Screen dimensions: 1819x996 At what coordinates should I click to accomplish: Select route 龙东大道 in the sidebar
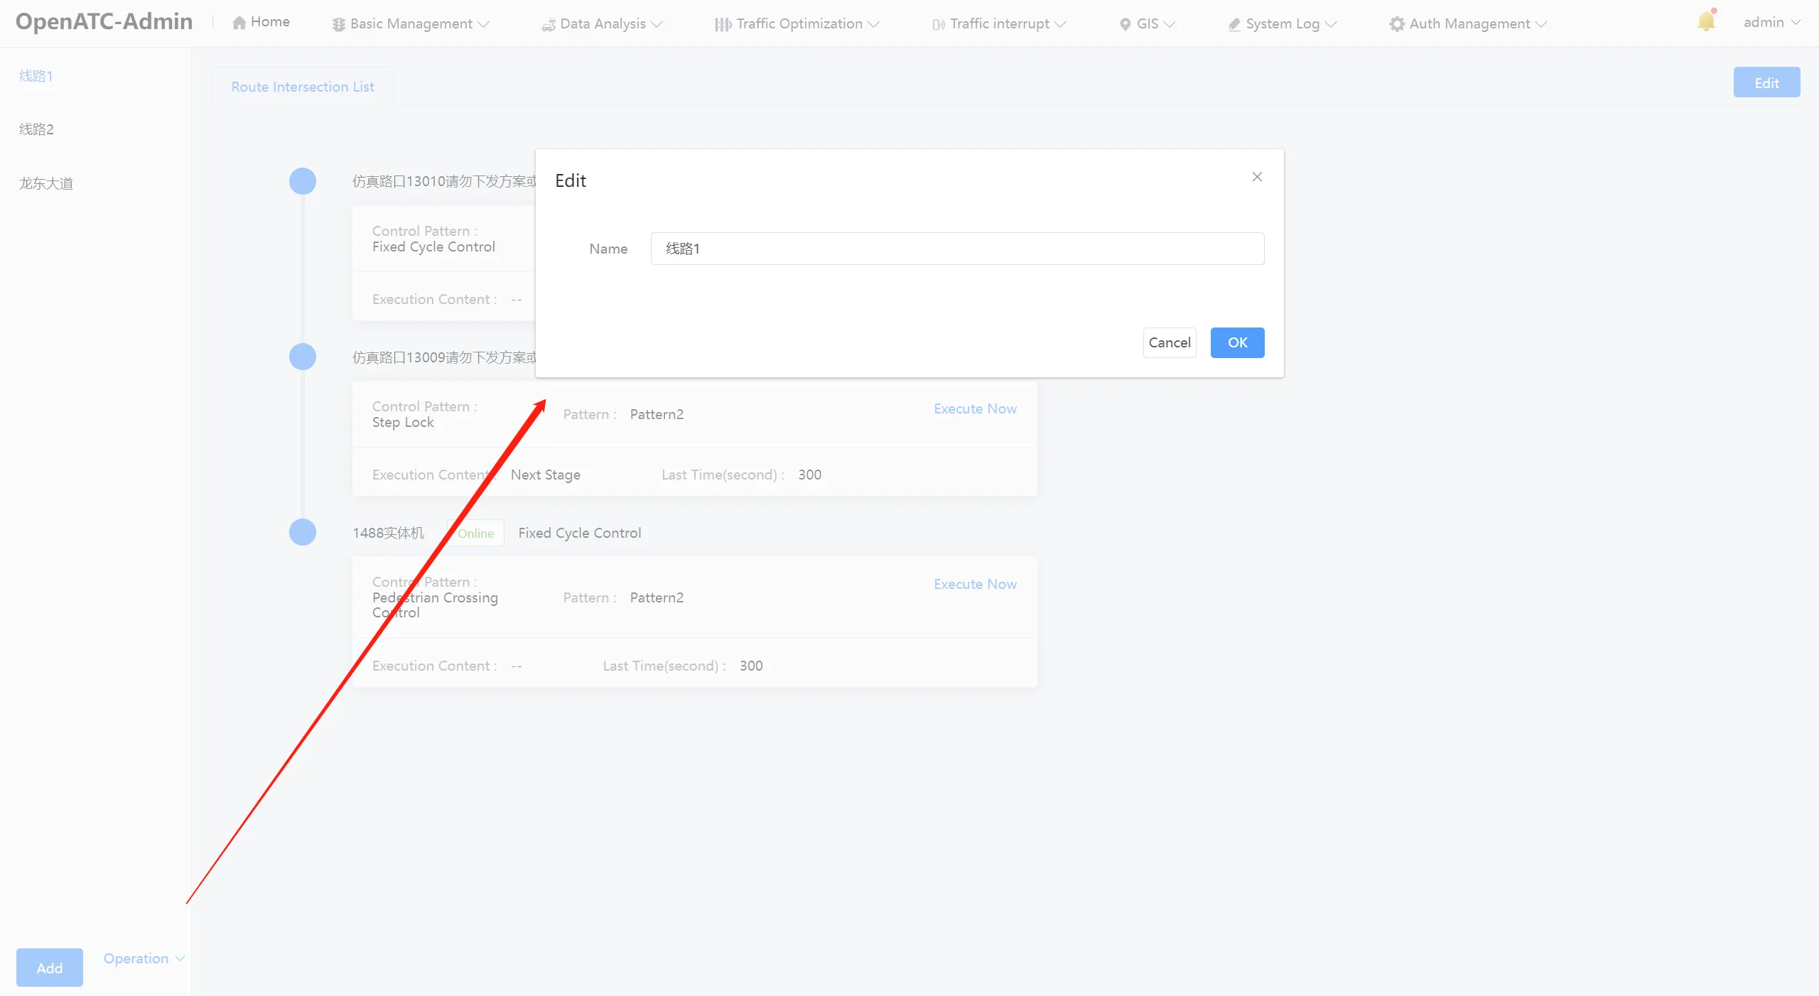point(46,183)
